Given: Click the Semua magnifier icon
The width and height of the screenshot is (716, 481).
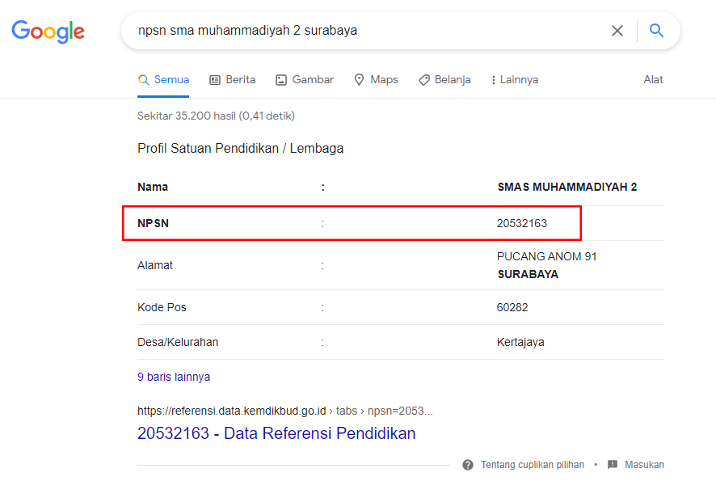Looking at the screenshot, I should [x=143, y=80].
